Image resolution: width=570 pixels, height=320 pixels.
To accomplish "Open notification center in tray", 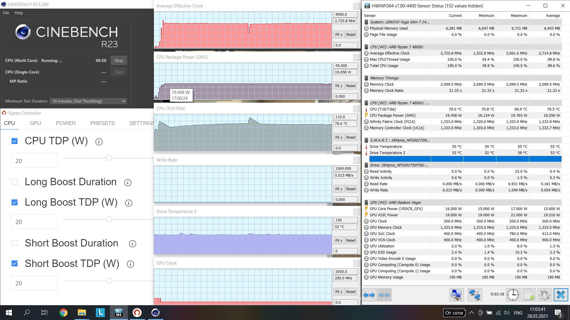I will coord(558,313).
